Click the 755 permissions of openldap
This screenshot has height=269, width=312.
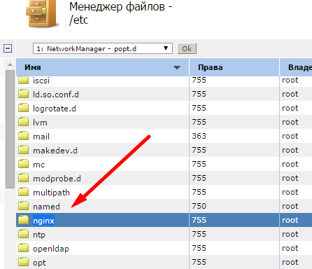199,248
